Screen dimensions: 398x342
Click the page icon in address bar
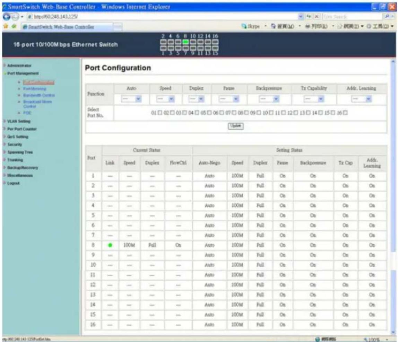click(x=30, y=17)
